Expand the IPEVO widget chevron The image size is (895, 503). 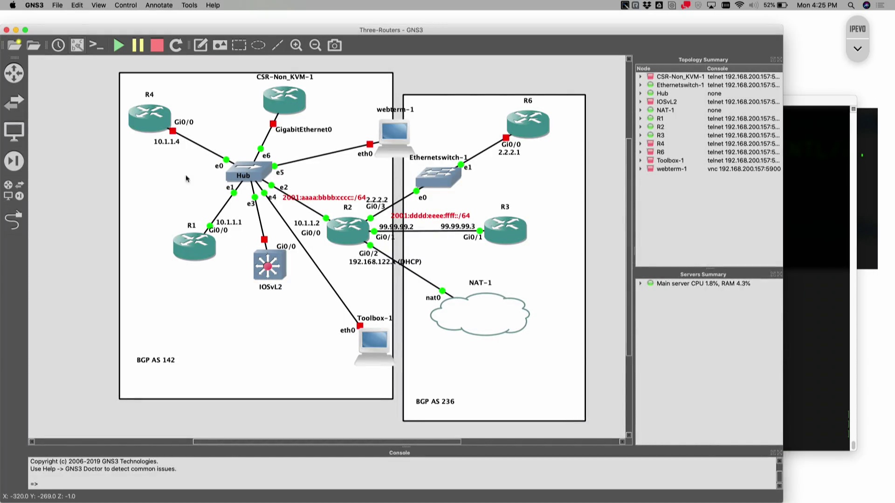858,48
